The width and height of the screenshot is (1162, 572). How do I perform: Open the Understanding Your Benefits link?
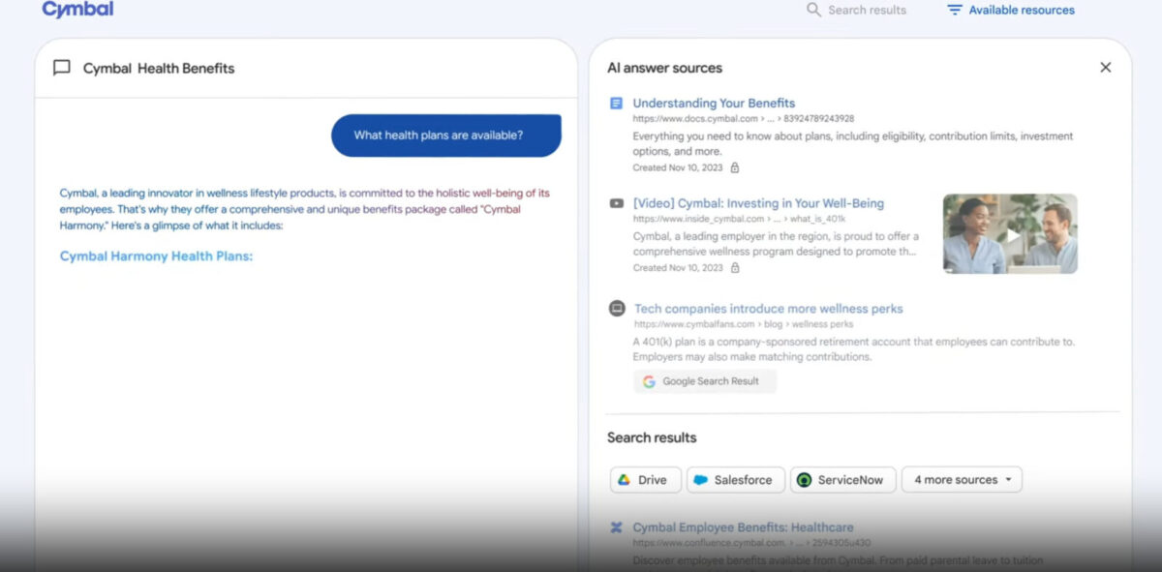pos(714,103)
